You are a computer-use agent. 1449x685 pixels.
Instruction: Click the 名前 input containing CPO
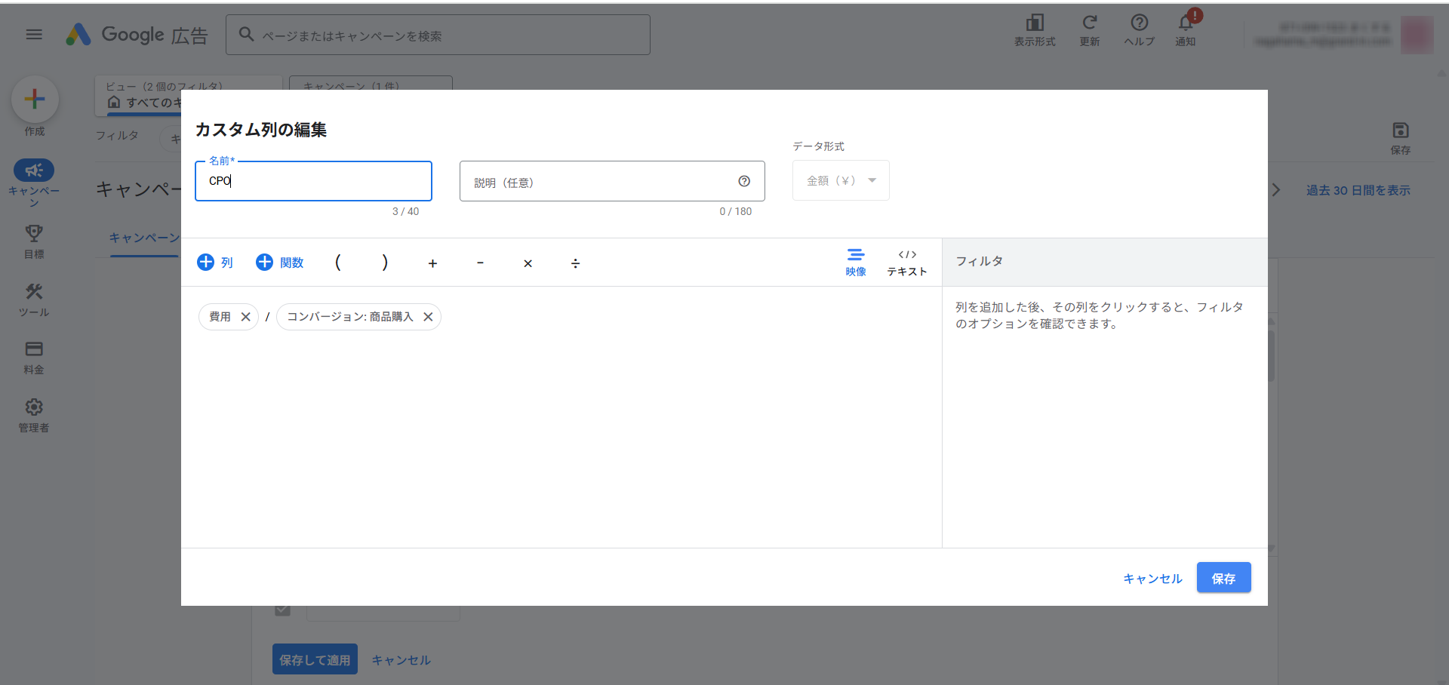[x=313, y=181]
